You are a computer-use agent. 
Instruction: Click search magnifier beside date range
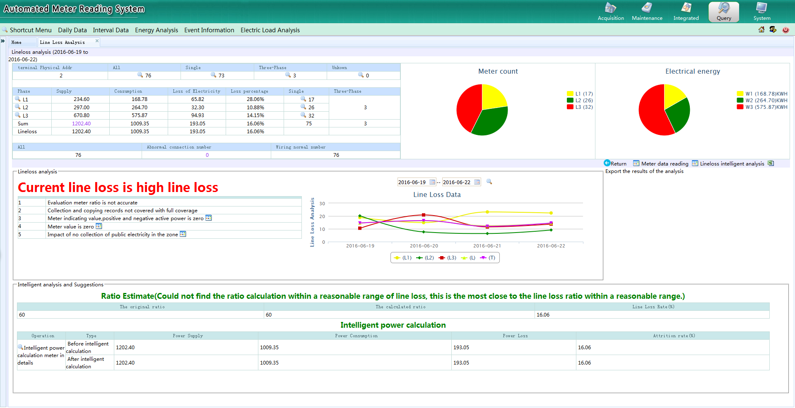tap(489, 182)
